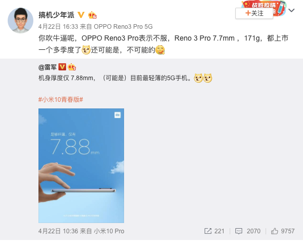303x241 pixels.
Task: Click the repost icon showing 221
Action: (208, 231)
